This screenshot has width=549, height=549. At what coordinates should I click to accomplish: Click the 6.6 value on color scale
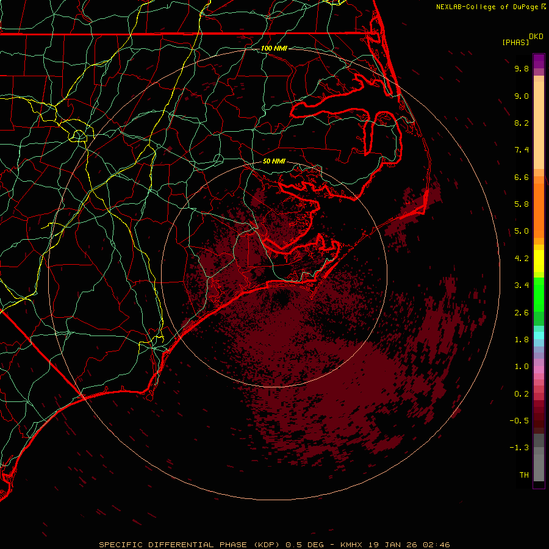click(522, 177)
